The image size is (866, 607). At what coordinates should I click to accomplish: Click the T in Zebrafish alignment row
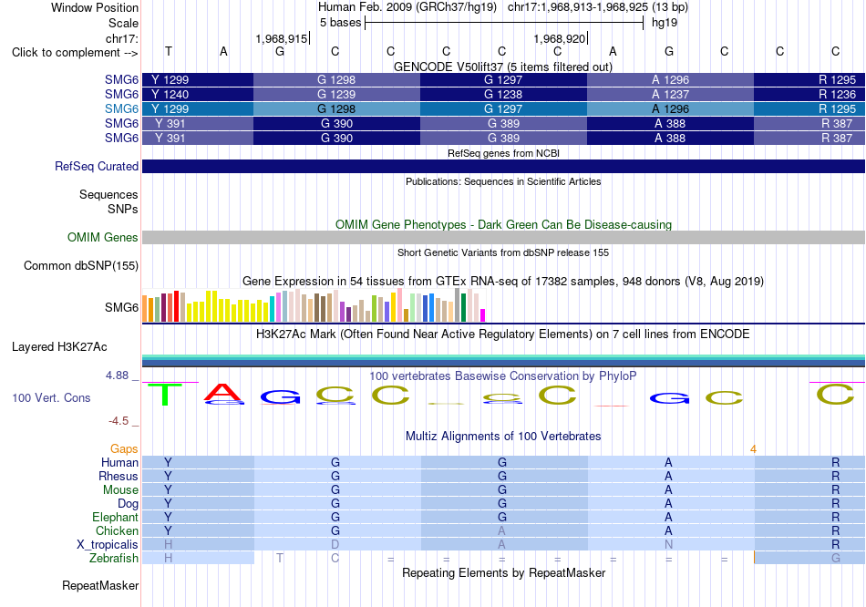click(280, 559)
